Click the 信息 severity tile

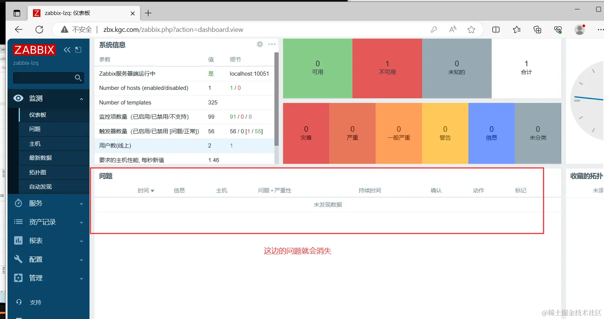pyautogui.click(x=492, y=133)
